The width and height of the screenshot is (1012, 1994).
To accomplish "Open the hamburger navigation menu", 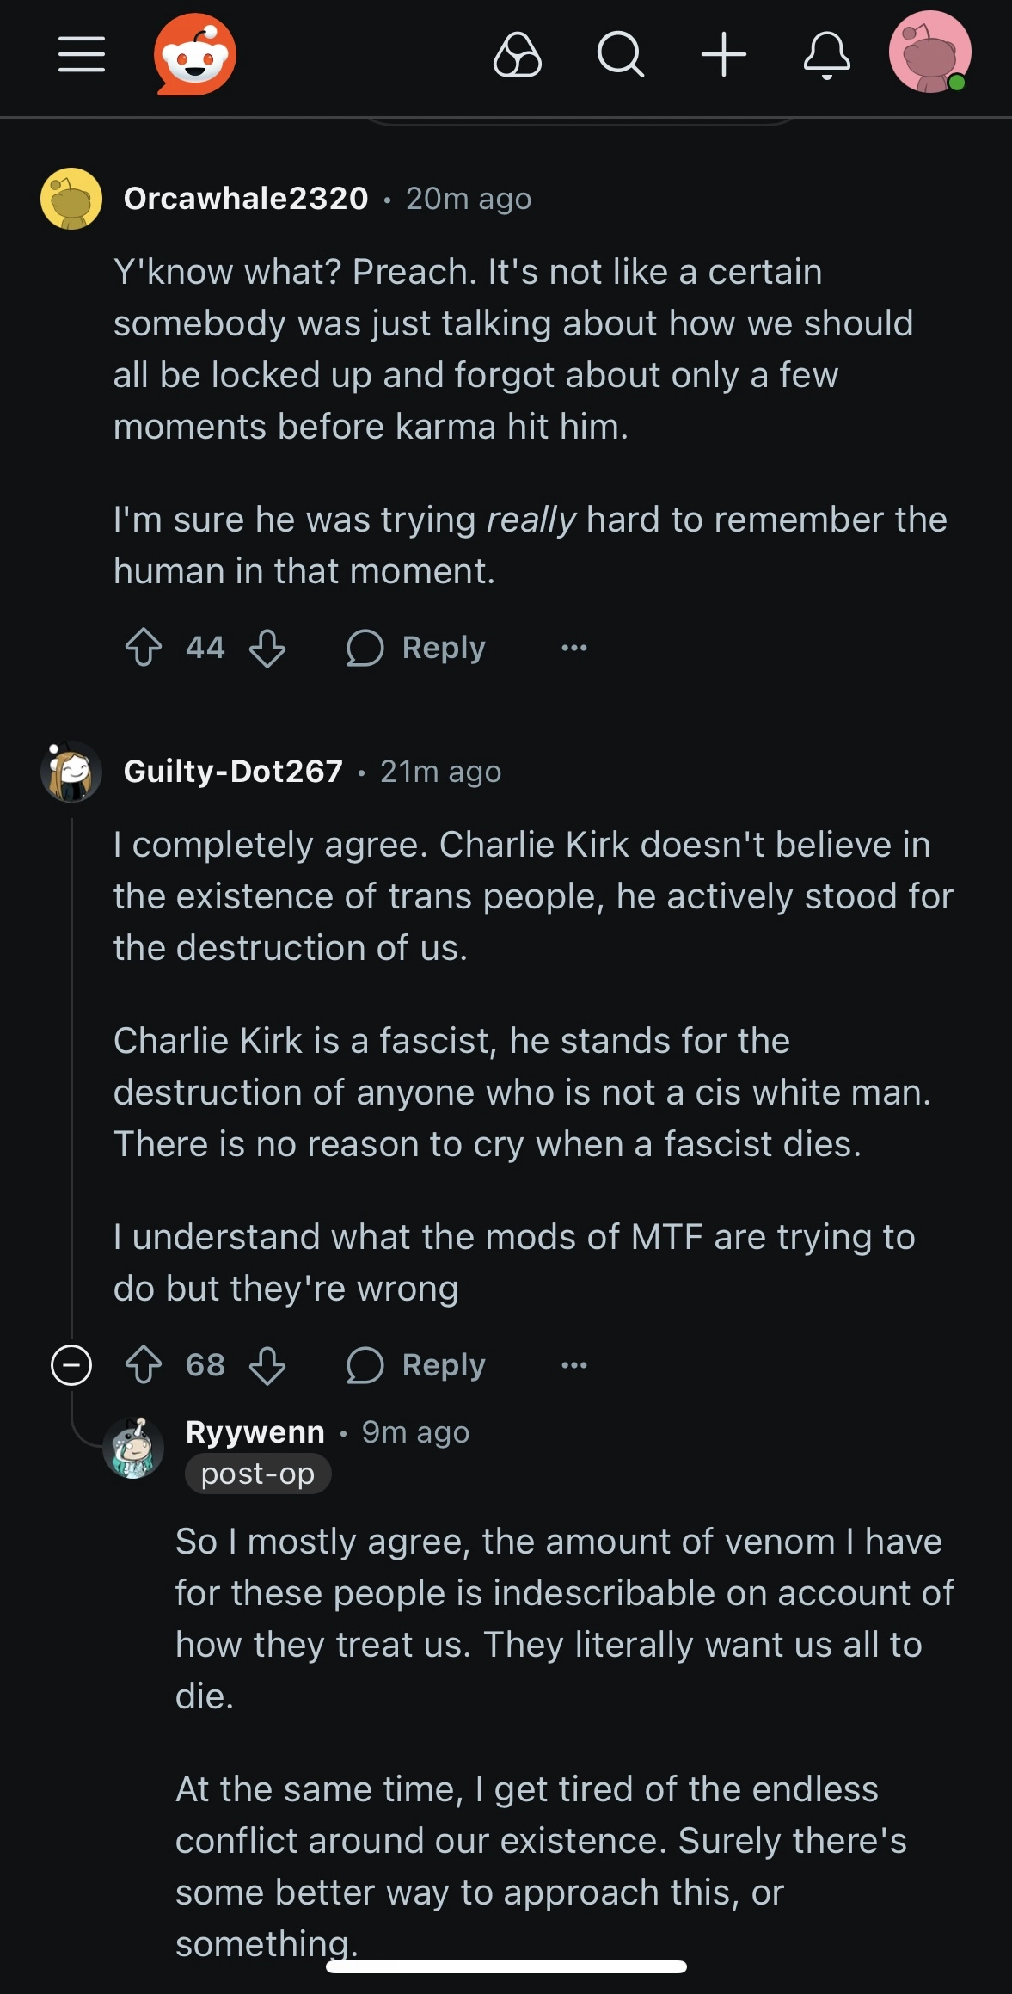I will coord(82,55).
